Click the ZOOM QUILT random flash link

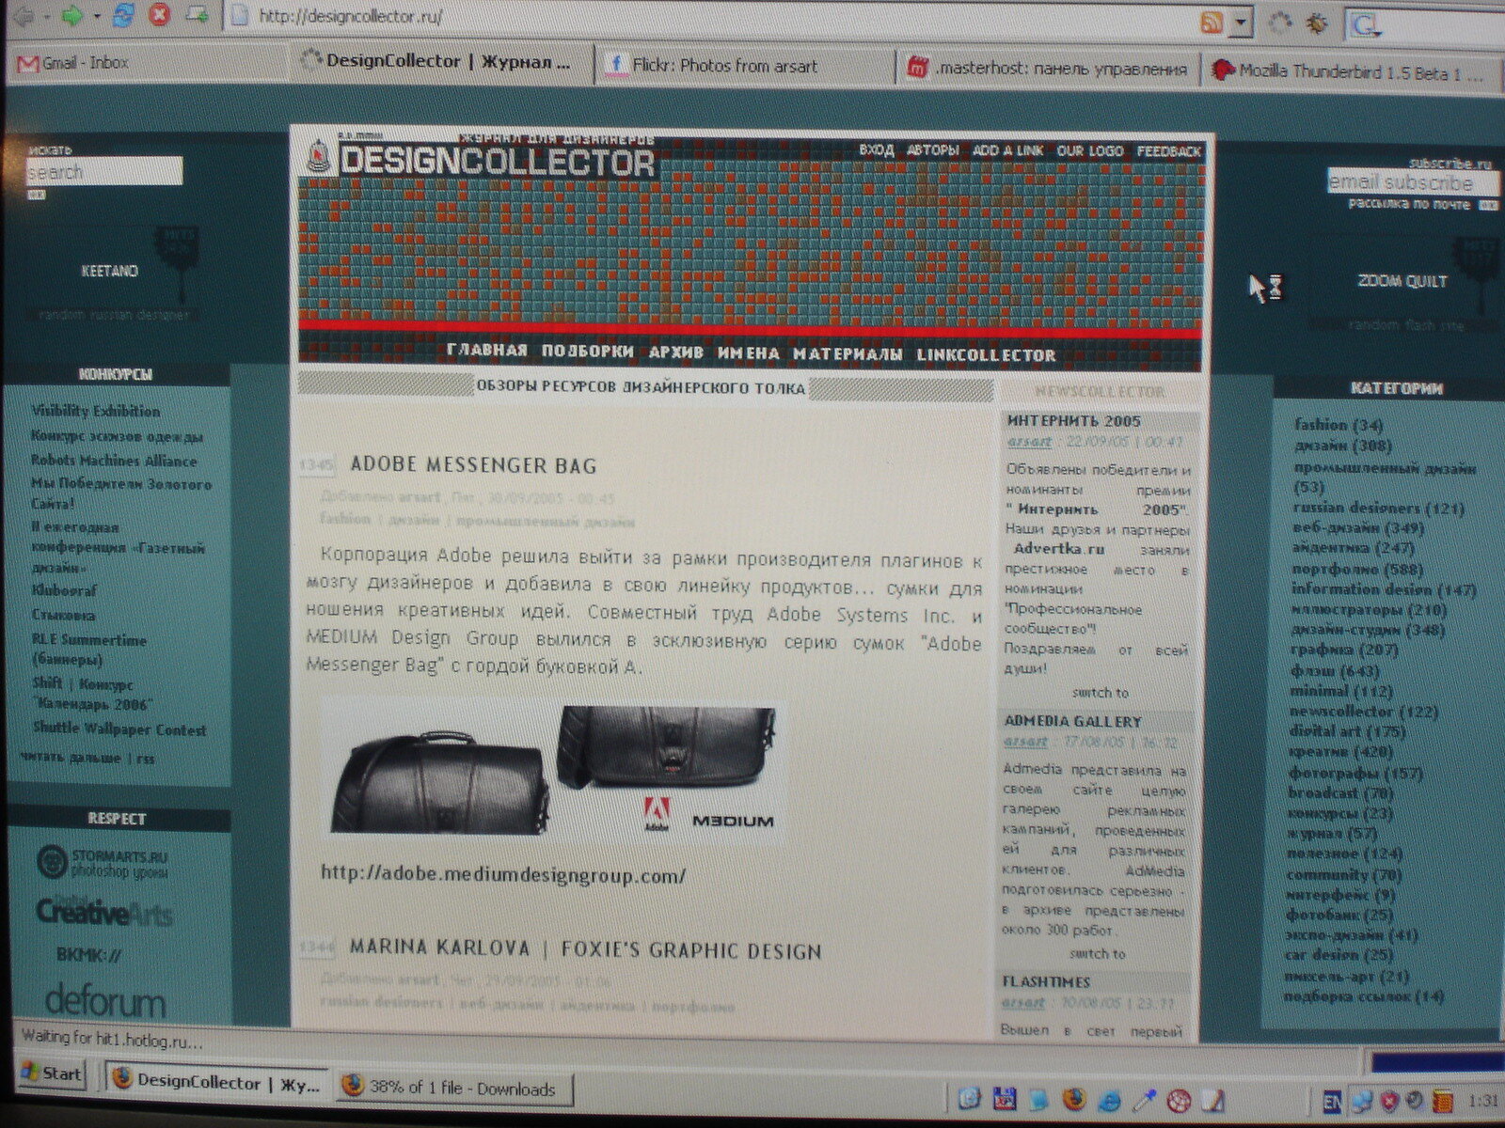(1402, 281)
